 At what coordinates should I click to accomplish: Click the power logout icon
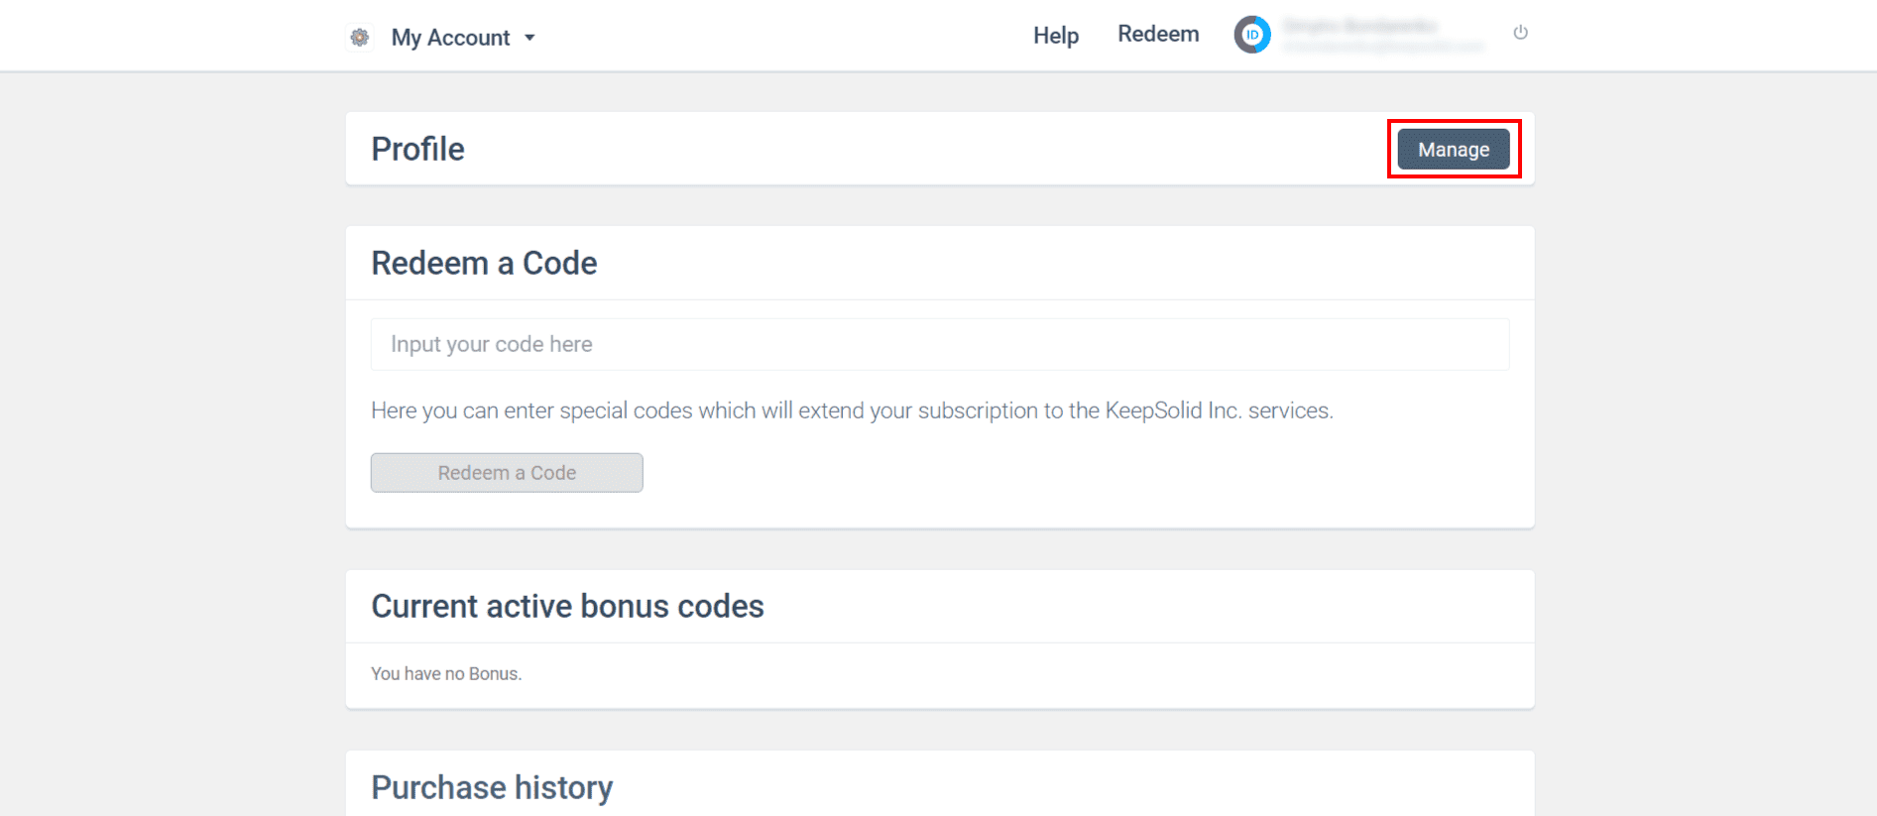point(1520,33)
